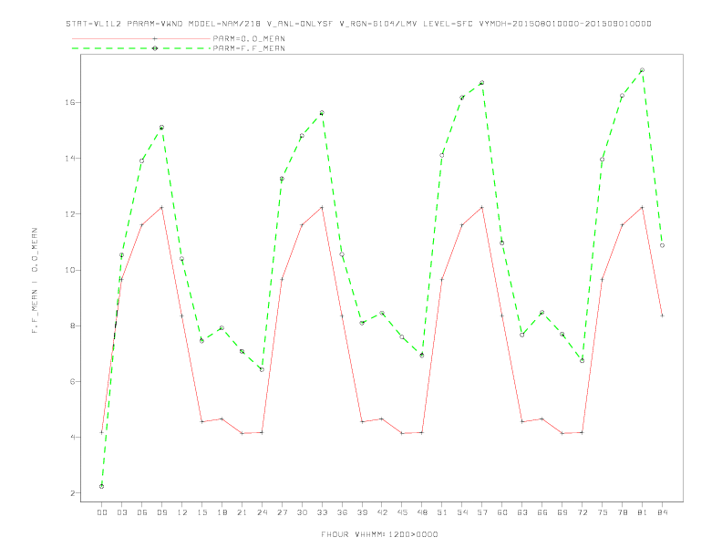Click the red solid line legend sample
The image size is (722, 558).
[141, 38]
